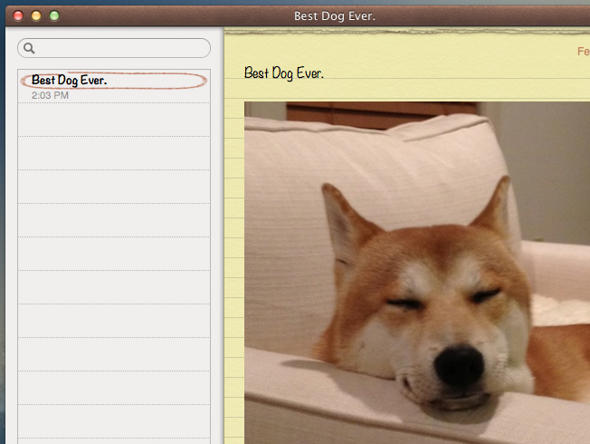Place cursor in the note's title line
Screen dimensions: 590x444
click(x=284, y=73)
